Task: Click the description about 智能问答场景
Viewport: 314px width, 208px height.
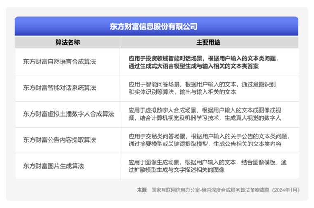Action: [x=202, y=88]
